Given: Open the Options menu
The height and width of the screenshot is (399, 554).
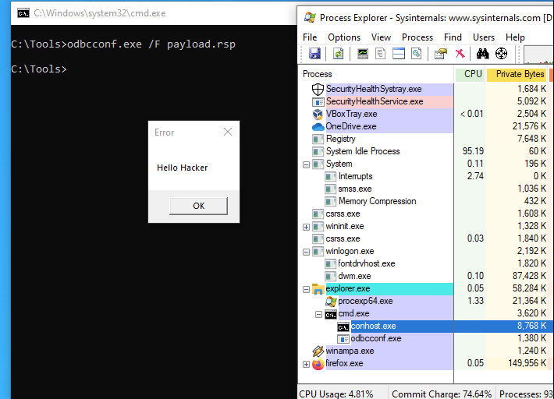Looking at the screenshot, I should (344, 37).
